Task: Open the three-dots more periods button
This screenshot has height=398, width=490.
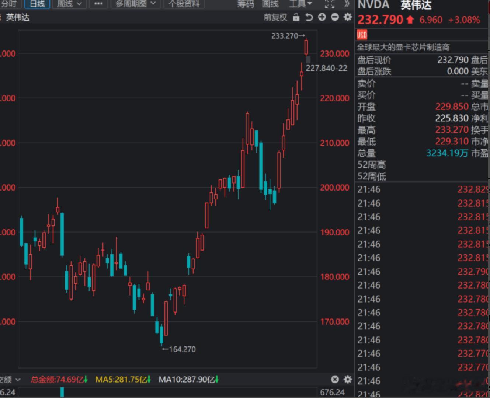Action: click(x=98, y=4)
